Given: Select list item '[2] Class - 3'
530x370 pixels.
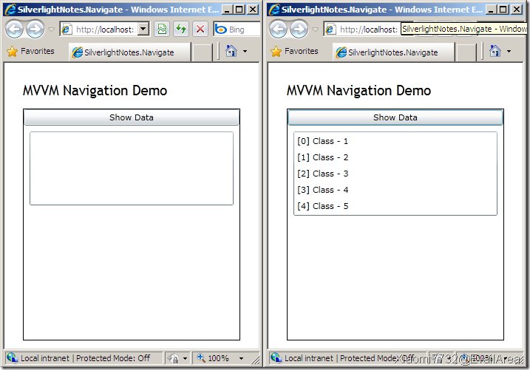Looking at the screenshot, I should click(x=322, y=174).
